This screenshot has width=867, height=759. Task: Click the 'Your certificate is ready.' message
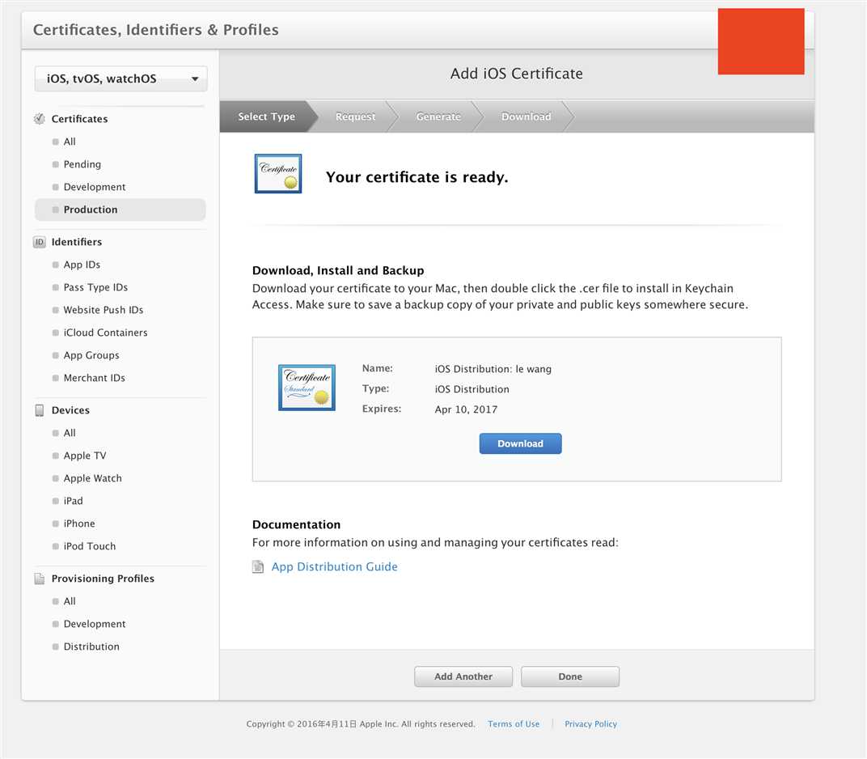tap(417, 177)
